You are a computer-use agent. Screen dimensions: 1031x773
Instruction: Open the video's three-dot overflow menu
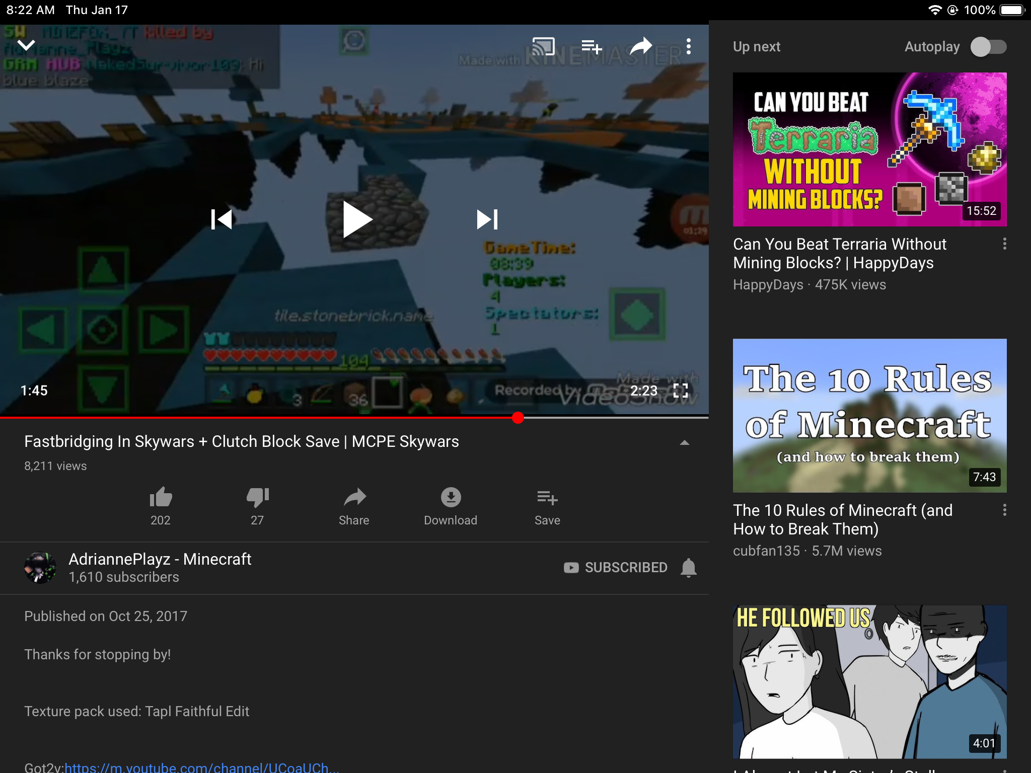click(x=688, y=46)
